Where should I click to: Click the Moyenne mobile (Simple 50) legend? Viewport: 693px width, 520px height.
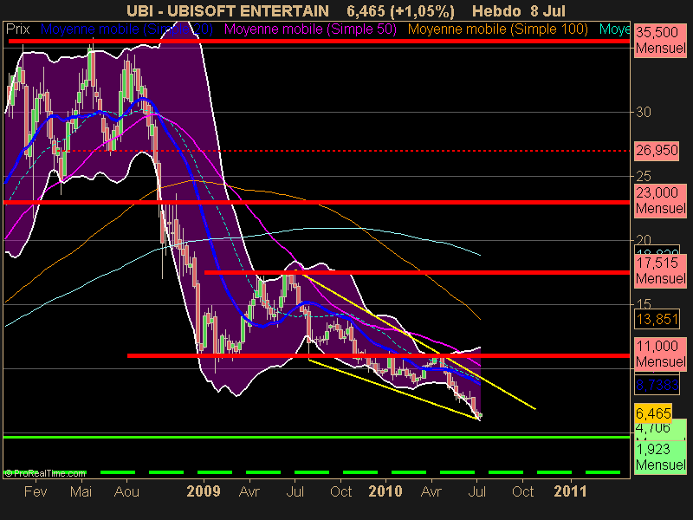(311, 29)
